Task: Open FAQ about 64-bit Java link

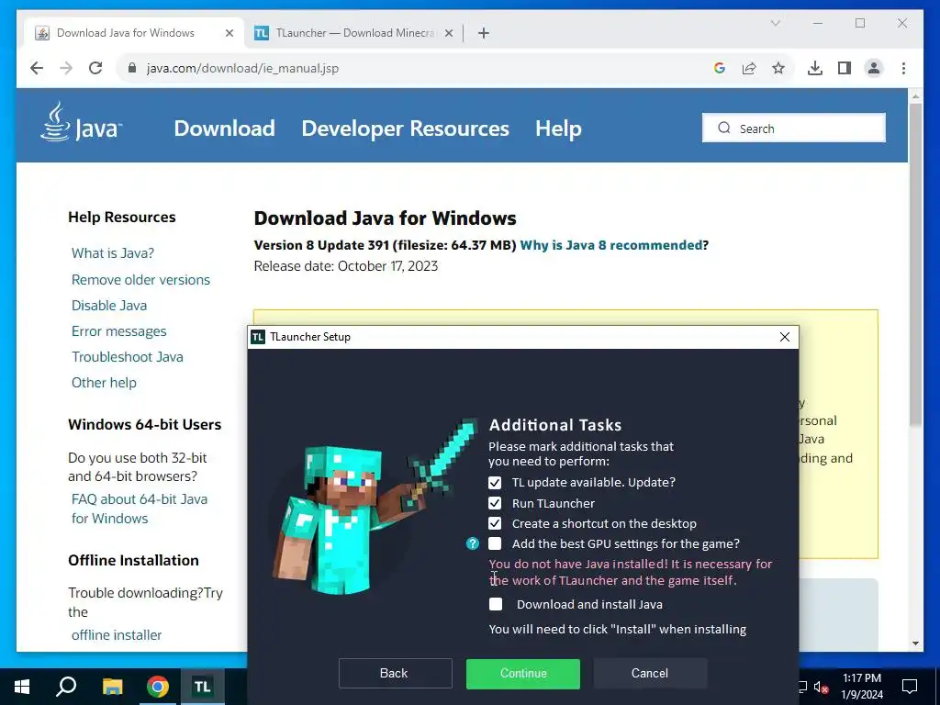Action: point(140,509)
